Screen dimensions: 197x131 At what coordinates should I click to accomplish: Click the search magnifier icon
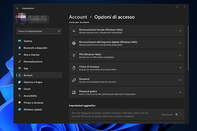click(x=59, y=31)
